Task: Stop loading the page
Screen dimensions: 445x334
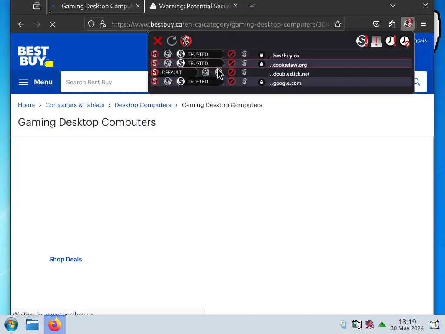Action: pyautogui.click(x=52, y=24)
